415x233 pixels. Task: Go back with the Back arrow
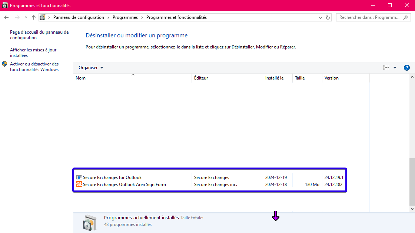6,17
